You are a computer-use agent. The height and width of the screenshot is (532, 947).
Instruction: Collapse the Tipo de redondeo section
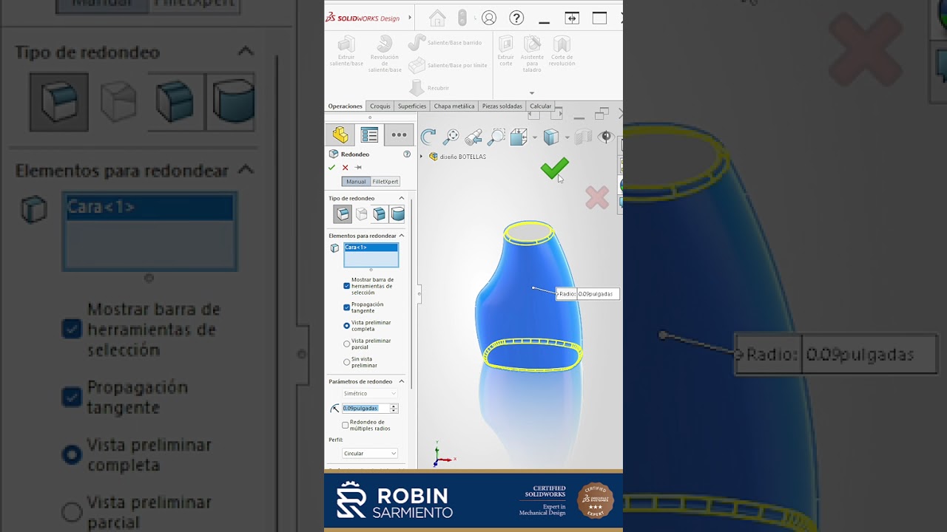tap(402, 198)
